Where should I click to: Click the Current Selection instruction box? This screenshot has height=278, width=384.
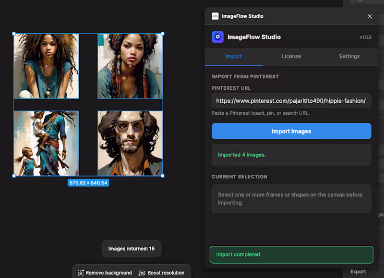(291, 199)
